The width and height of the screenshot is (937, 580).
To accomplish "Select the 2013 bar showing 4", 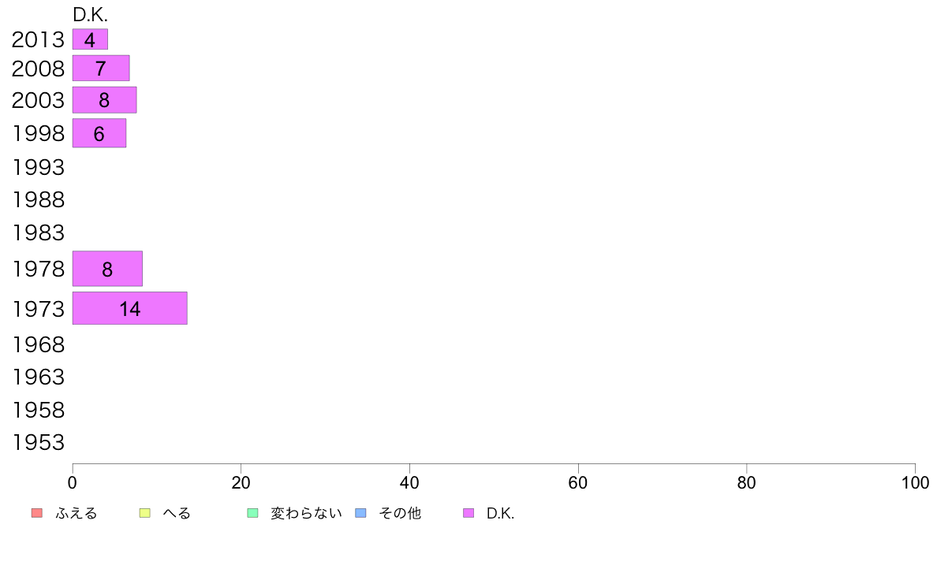I will pyautogui.click(x=90, y=39).
